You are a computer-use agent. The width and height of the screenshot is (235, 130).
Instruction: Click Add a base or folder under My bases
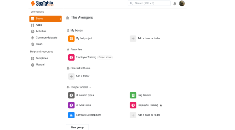click(x=149, y=38)
